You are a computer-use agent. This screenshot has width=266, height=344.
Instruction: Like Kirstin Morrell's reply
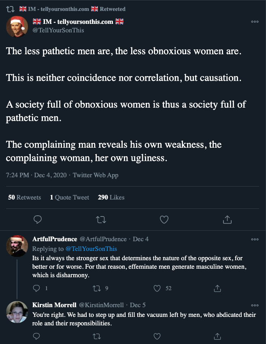pyautogui.click(x=157, y=336)
